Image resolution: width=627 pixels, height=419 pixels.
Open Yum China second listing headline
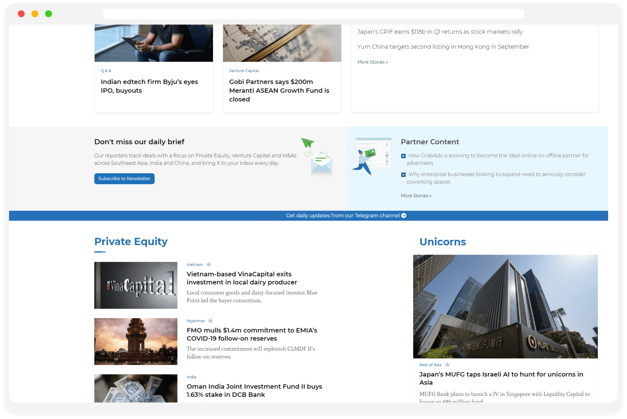[x=443, y=47]
